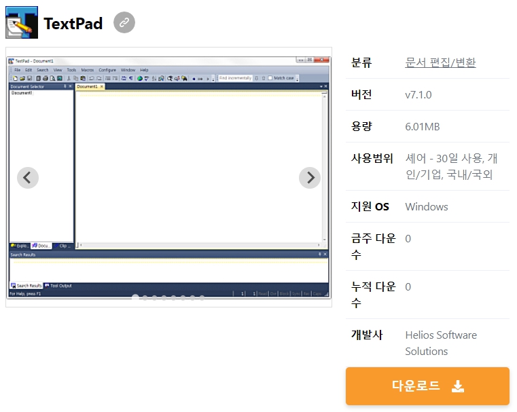
Task: Click the 금주 다운수 label
Action: (x=373, y=246)
